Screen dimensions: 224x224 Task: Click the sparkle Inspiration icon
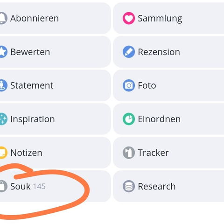point(3,119)
